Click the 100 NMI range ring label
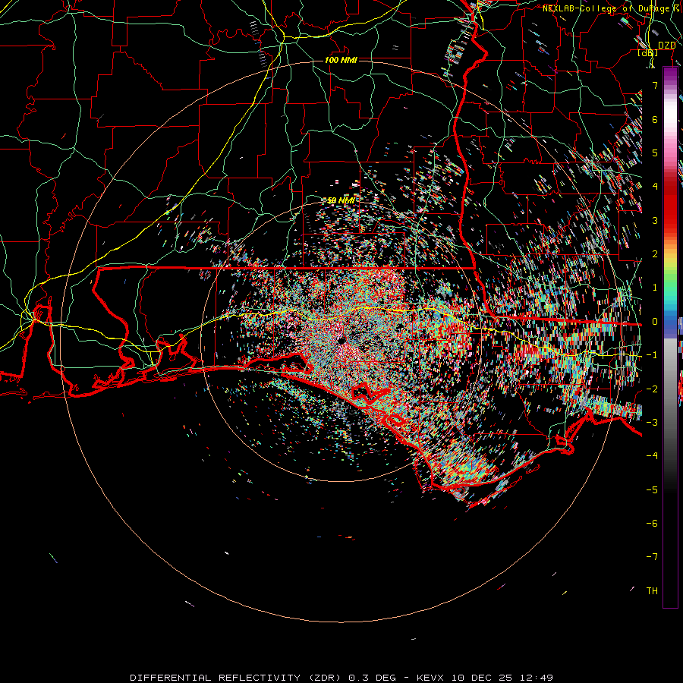This screenshot has height=683, width=683. pyautogui.click(x=341, y=60)
